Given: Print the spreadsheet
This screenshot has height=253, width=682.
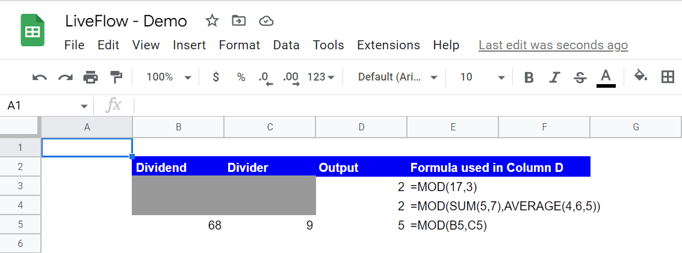Looking at the screenshot, I should point(90,78).
